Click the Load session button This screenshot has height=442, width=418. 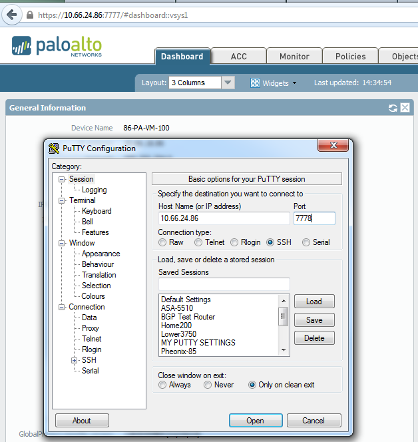[314, 302]
